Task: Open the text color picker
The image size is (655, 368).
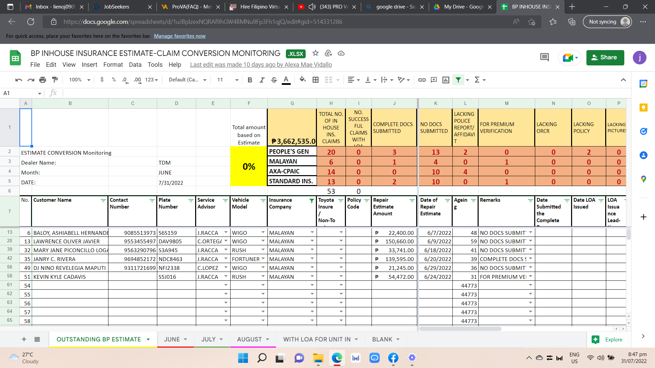Action: [286, 80]
